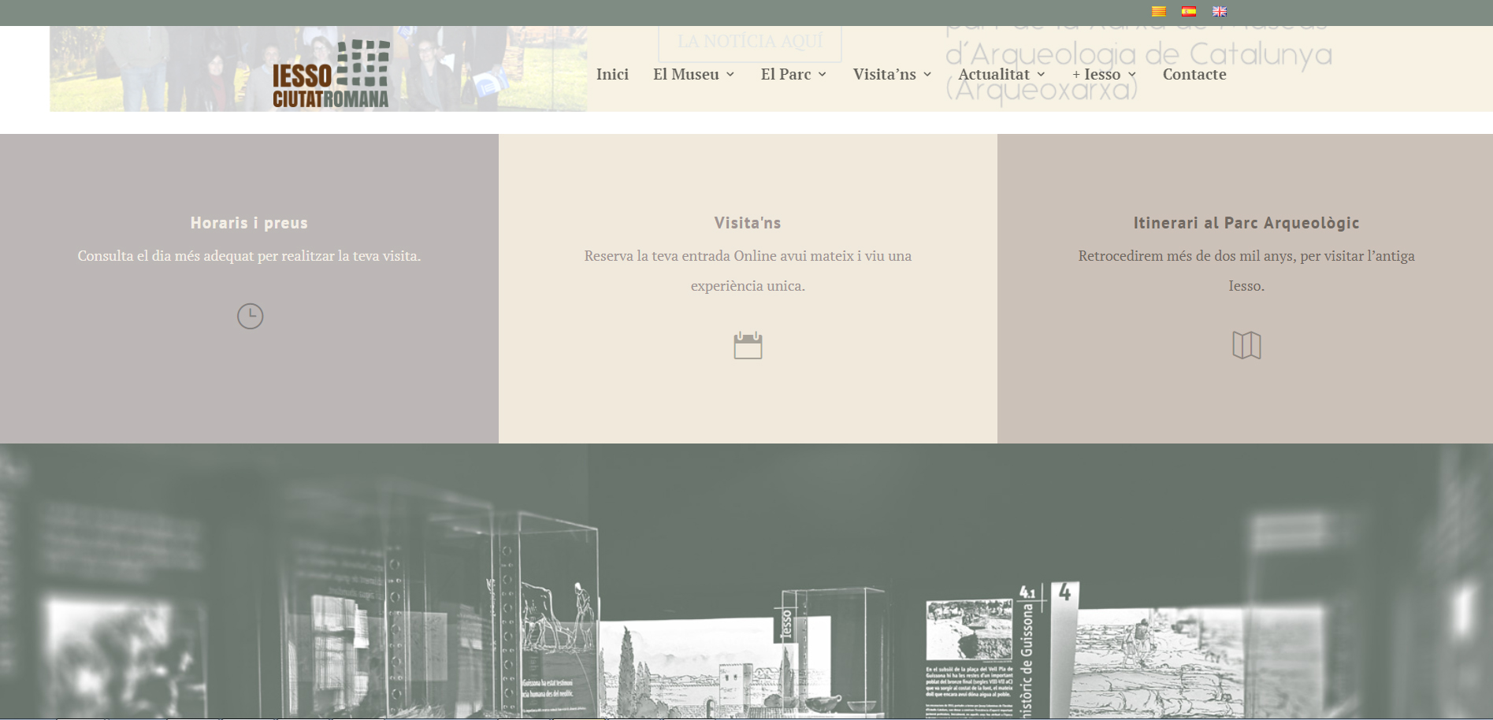Image resolution: width=1493 pixels, height=720 pixels.
Task: Open the Actualitat menu item
Action: coord(993,74)
